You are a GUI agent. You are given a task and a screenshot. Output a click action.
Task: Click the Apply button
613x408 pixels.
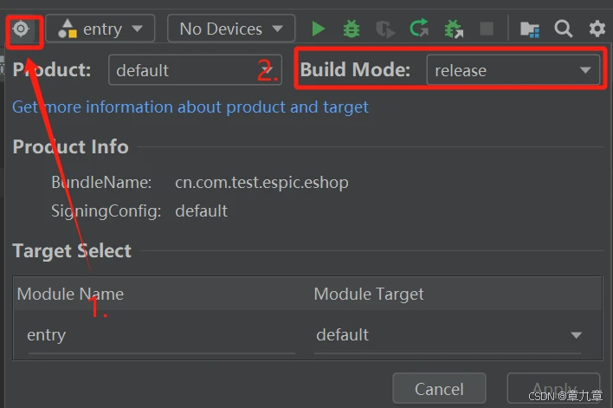[553, 389]
